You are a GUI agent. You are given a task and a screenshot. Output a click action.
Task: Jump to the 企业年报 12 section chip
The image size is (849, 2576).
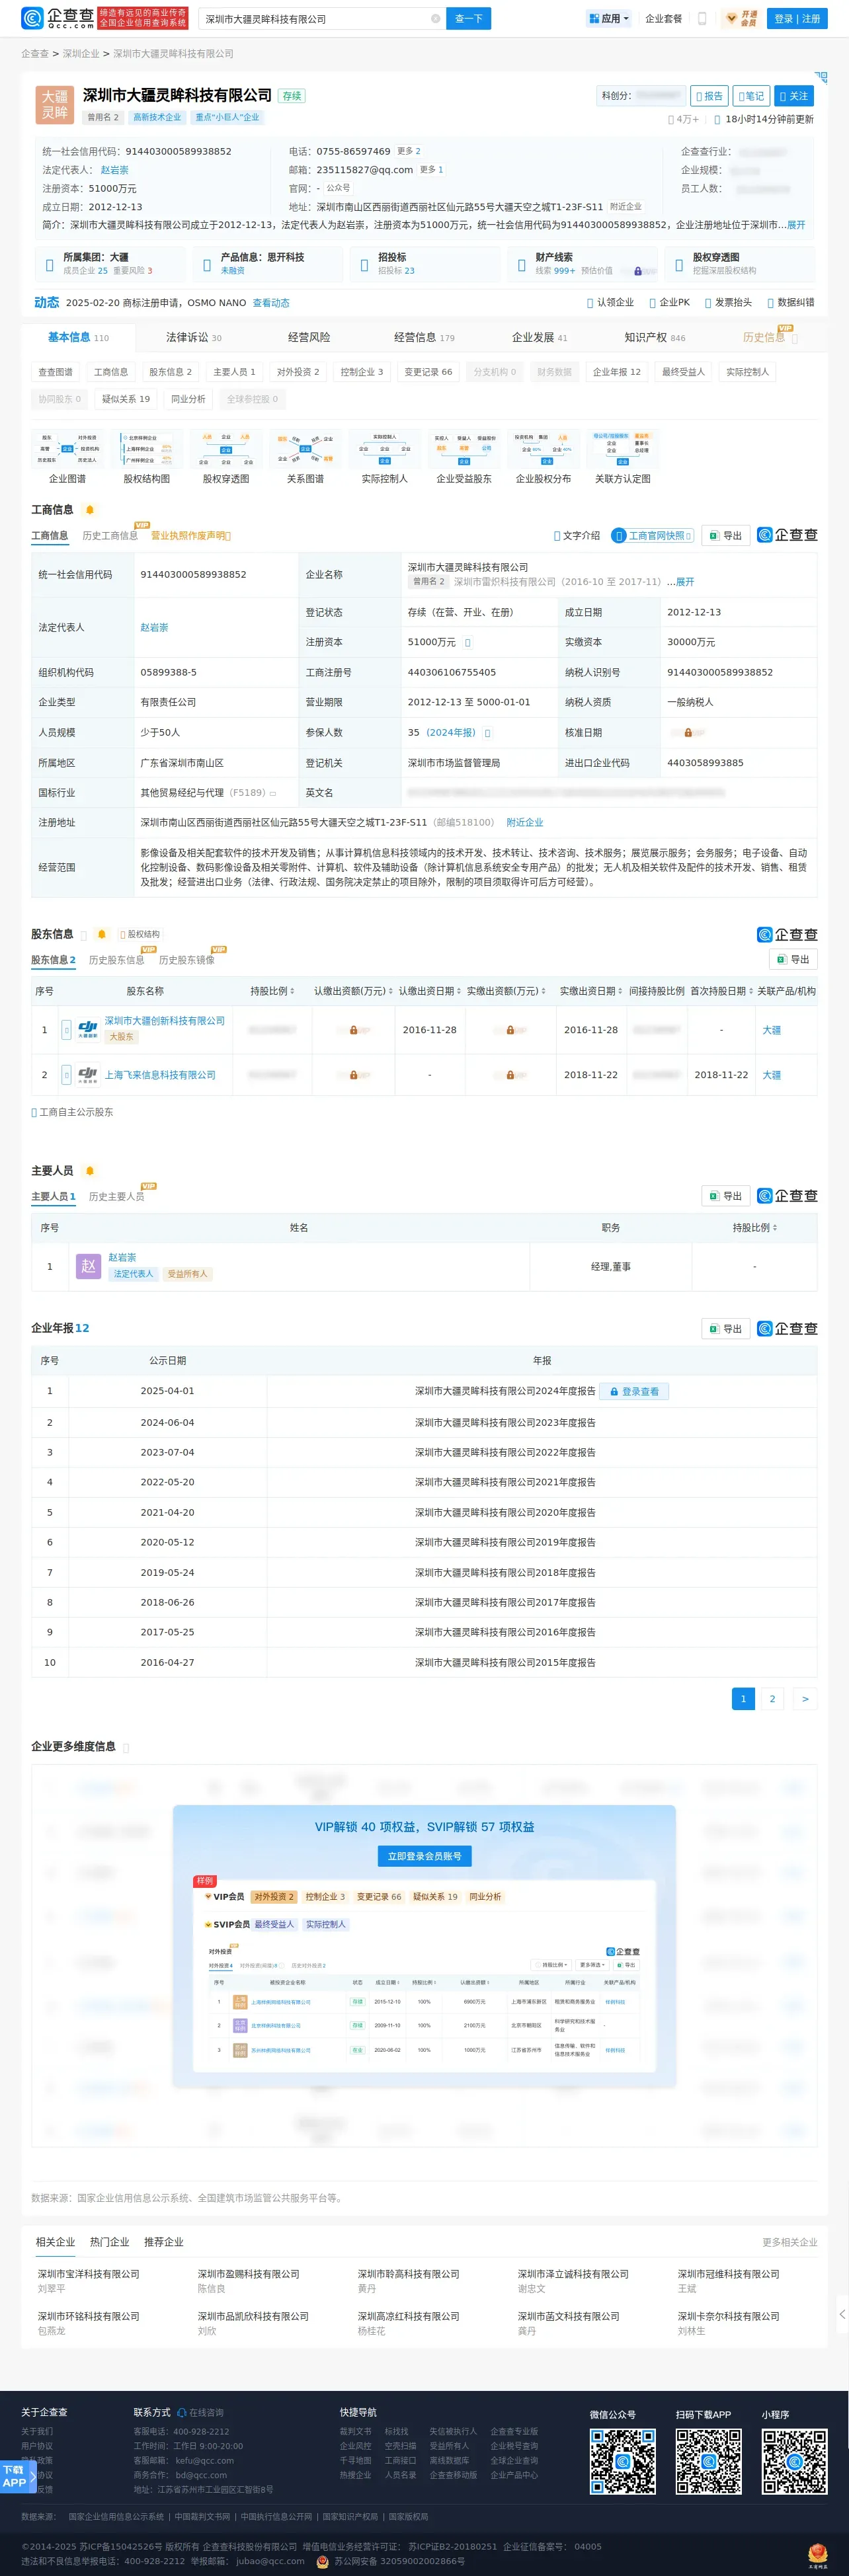pyautogui.click(x=616, y=372)
